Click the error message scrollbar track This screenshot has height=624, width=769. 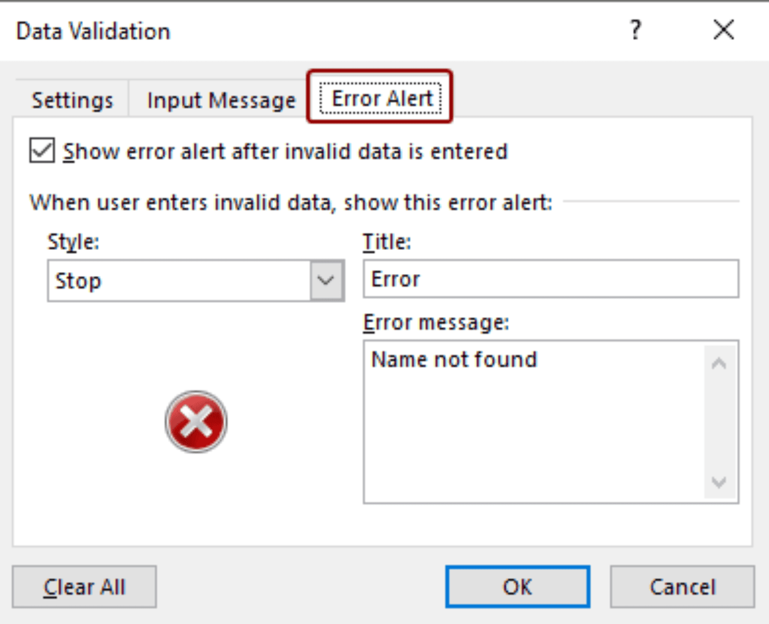(719, 422)
